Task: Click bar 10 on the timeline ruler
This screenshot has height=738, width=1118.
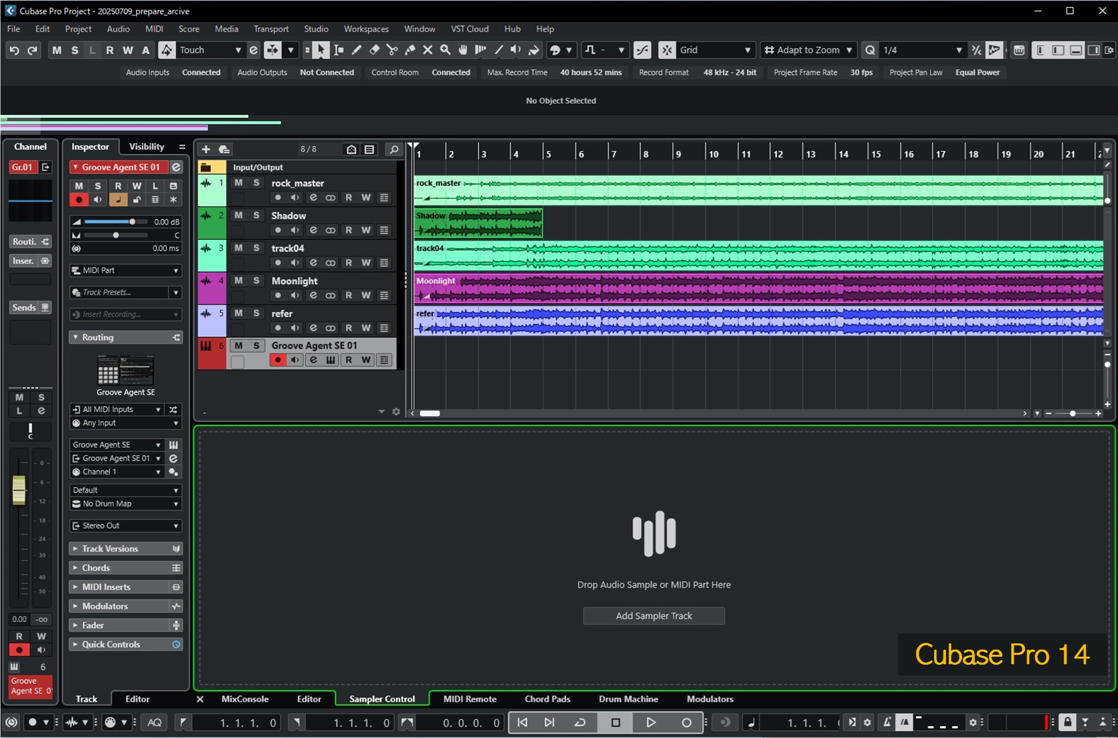Action: 714,154
